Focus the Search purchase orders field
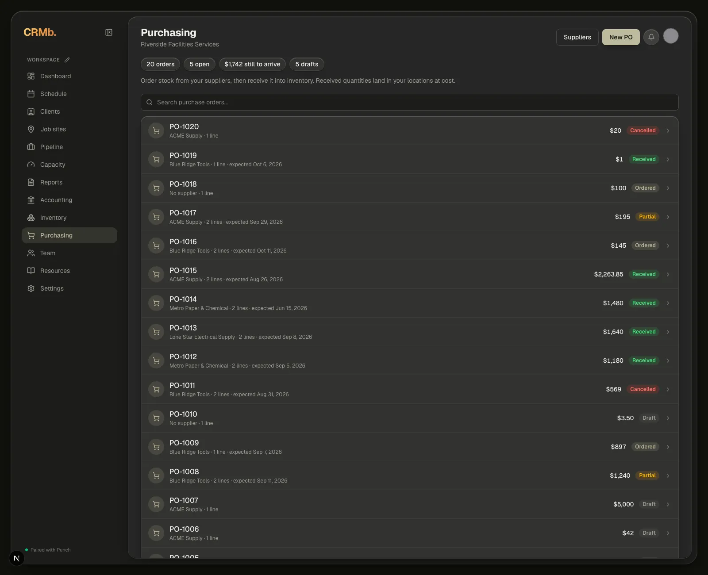 pyautogui.click(x=410, y=102)
